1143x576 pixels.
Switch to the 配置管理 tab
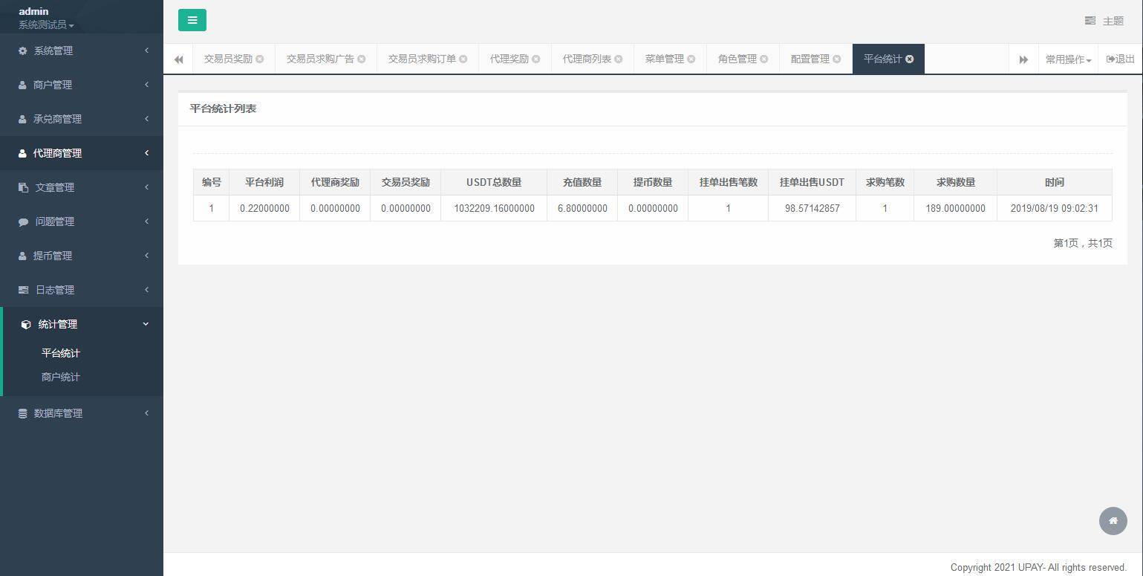[810, 59]
